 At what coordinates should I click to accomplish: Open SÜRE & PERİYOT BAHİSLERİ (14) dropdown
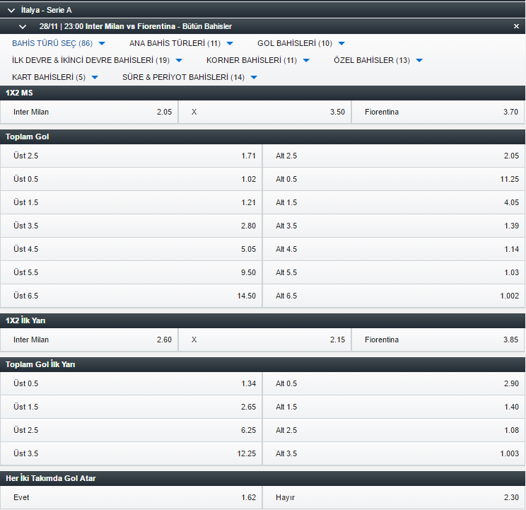(190, 78)
